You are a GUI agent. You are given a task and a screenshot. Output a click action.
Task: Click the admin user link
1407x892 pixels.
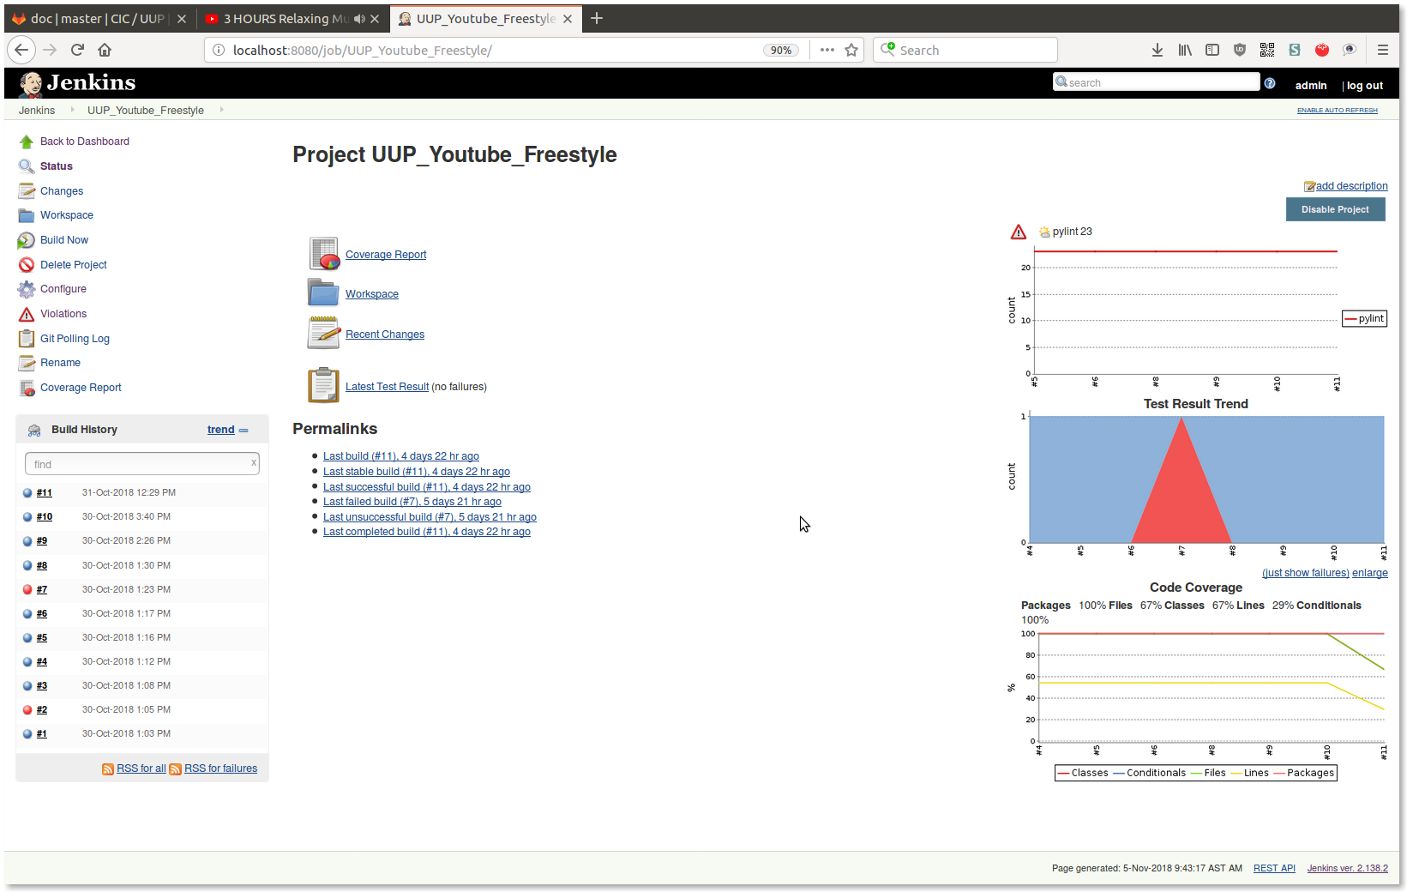click(x=1310, y=86)
